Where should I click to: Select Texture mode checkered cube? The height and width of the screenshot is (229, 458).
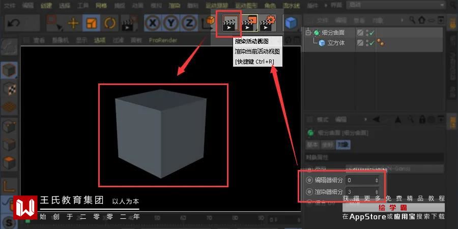[9, 89]
